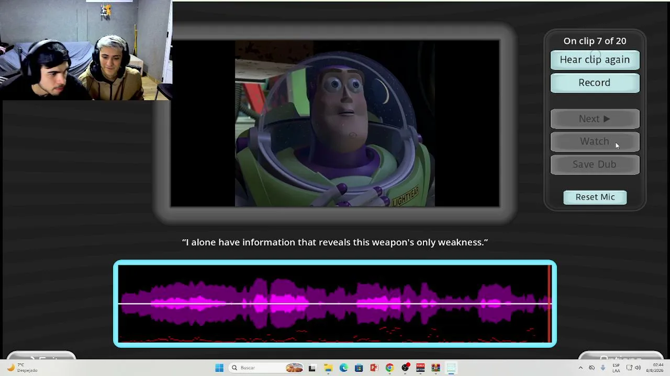Click the volume speaker tray icon

coord(638,368)
